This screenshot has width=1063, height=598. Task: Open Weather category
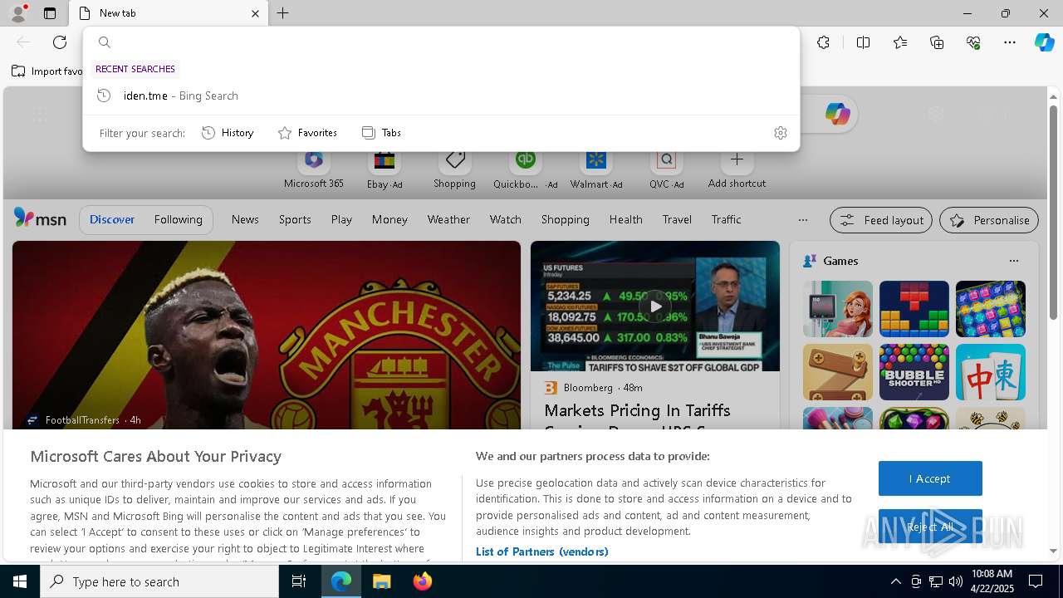pyautogui.click(x=448, y=219)
